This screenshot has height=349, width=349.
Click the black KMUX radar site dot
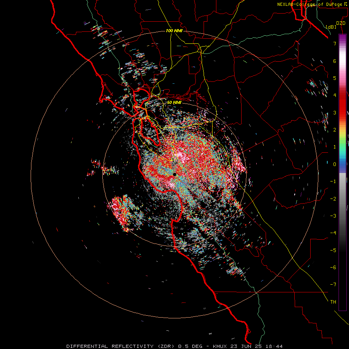pyautogui.click(x=174, y=174)
